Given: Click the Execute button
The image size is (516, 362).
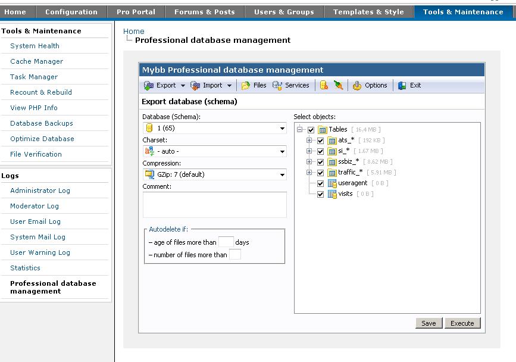Looking at the screenshot, I should (x=462, y=323).
